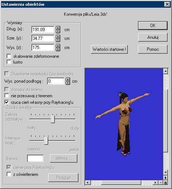The image size is (172, 189).
Task: Increase Wys. ponad podłogą with up arrow
Action: 68,79
